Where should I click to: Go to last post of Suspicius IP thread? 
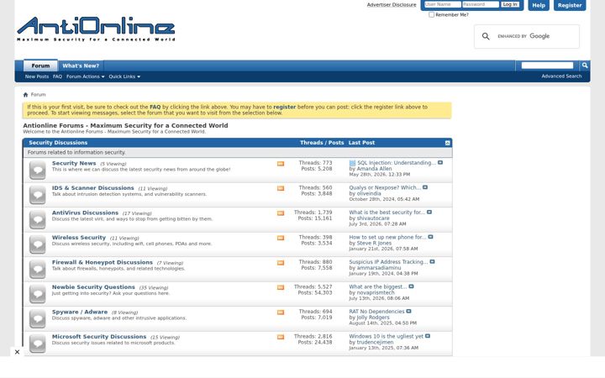[432, 262]
